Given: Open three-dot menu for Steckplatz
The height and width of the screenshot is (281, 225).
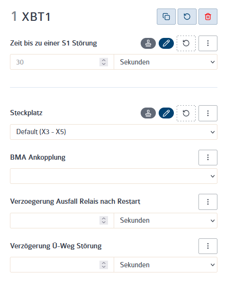Looking at the screenshot, I should click(208, 113).
